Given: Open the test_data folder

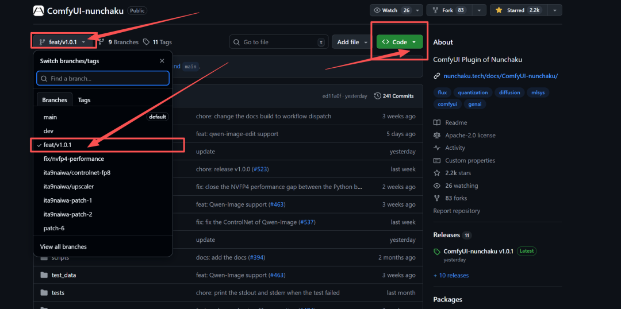Looking at the screenshot, I should point(64,275).
